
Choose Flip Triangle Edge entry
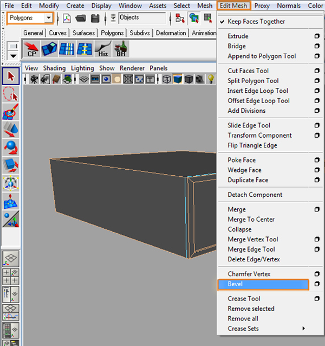pos(252,145)
